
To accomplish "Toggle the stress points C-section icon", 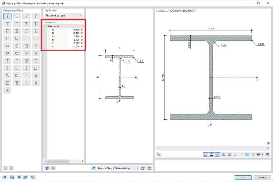I will pos(223,154).
